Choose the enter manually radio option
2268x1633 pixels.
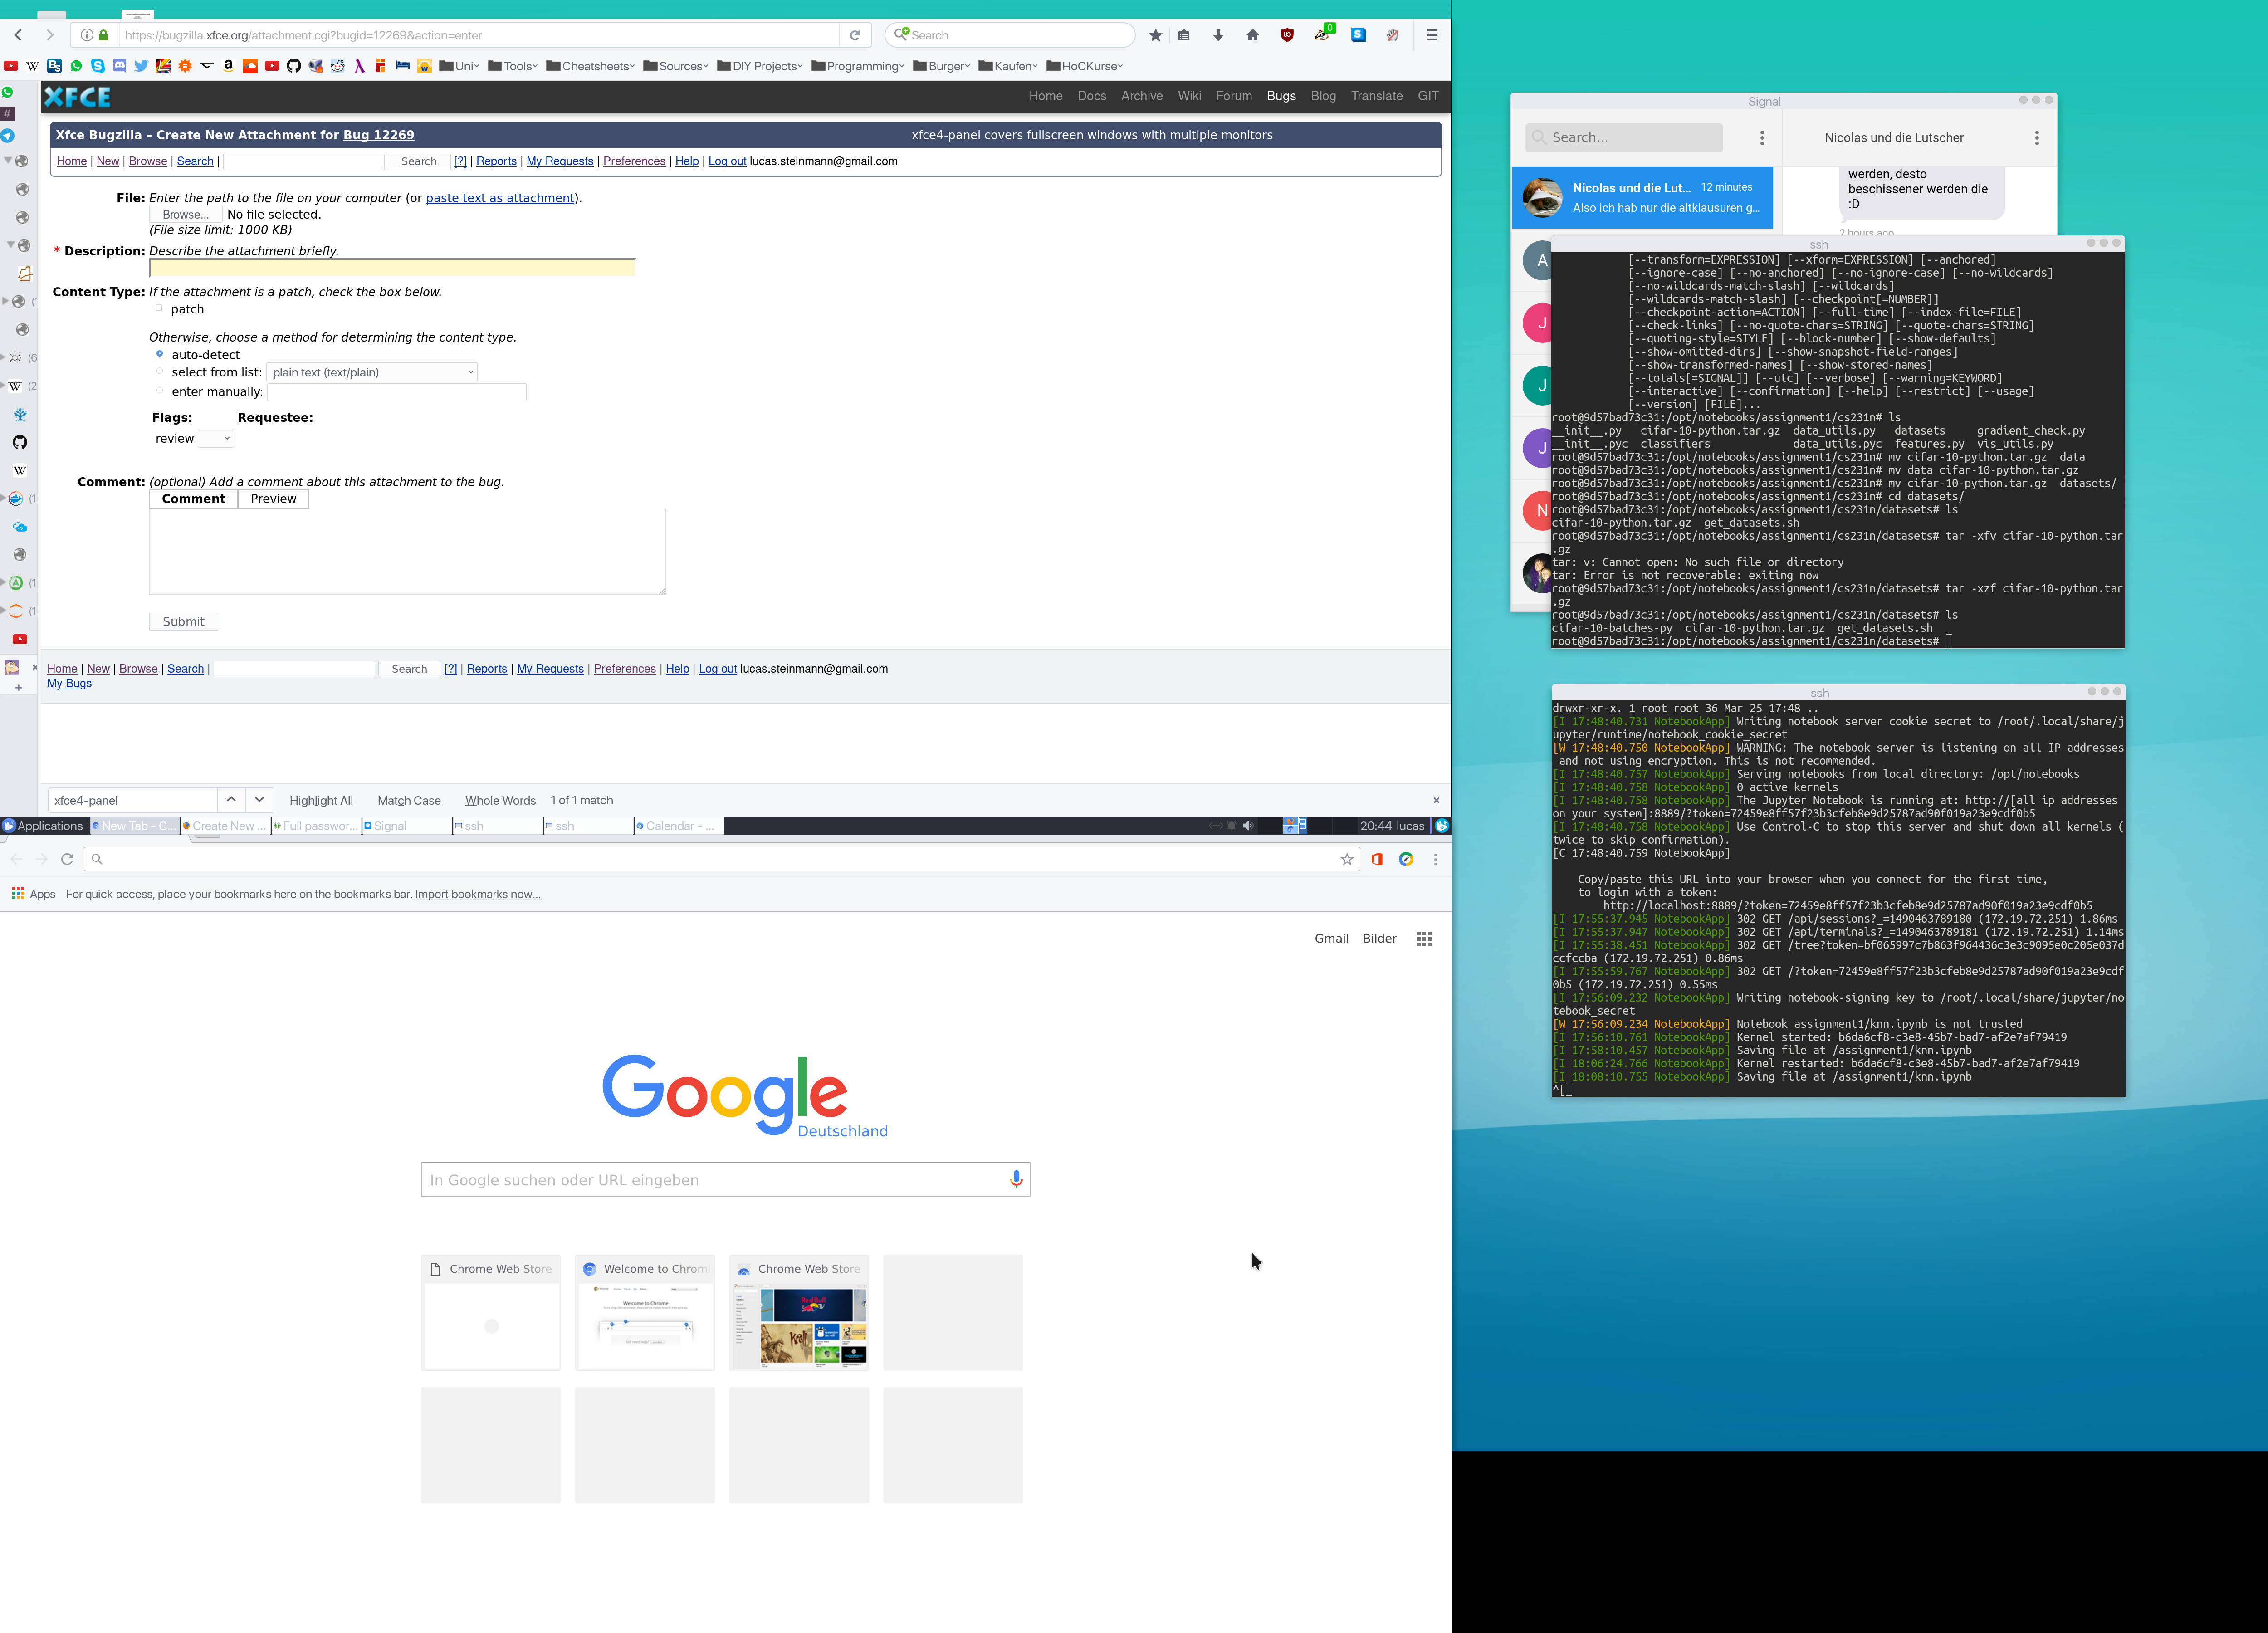point(159,391)
